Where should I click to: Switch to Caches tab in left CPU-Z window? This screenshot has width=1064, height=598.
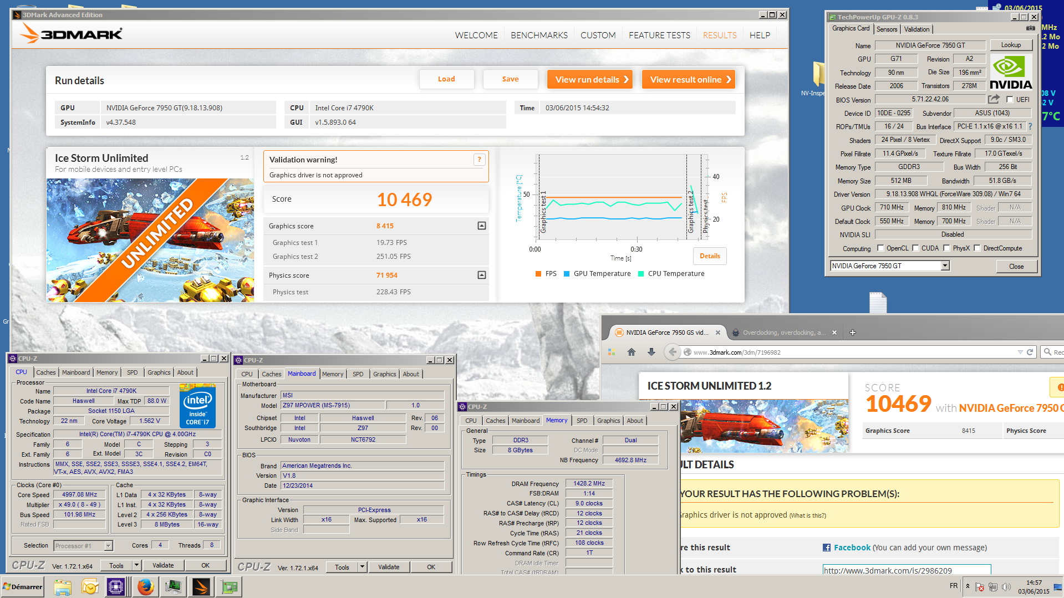click(46, 372)
